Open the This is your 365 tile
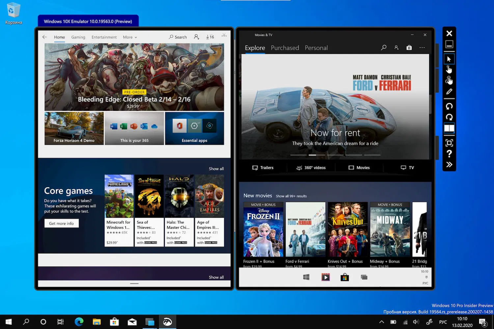The image size is (494, 329). point(134,128)
